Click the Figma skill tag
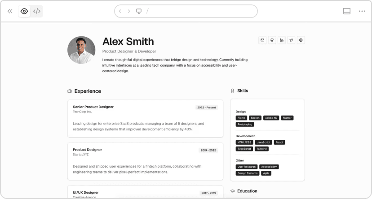 pyautogui.click(x=242, y=118)
